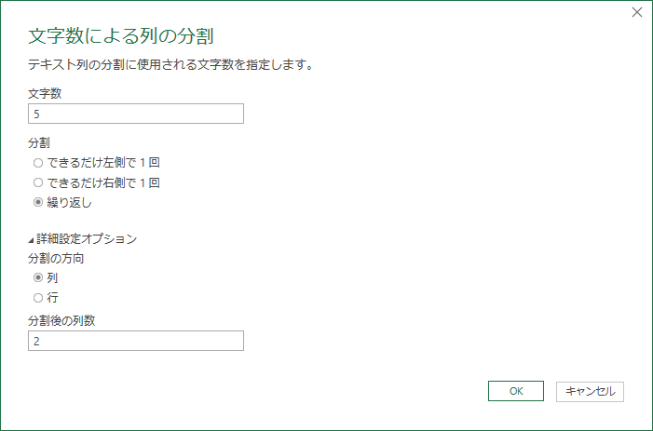
Task: Click the キャンセル button
Action: 590,391
